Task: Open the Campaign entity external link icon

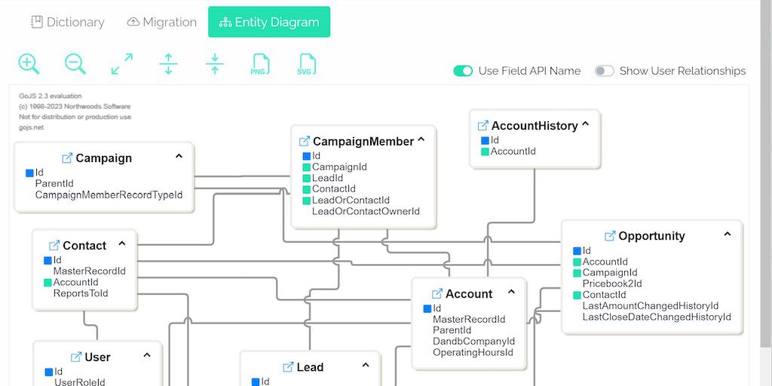Action: pyautogui.click(x=67, y=158)
